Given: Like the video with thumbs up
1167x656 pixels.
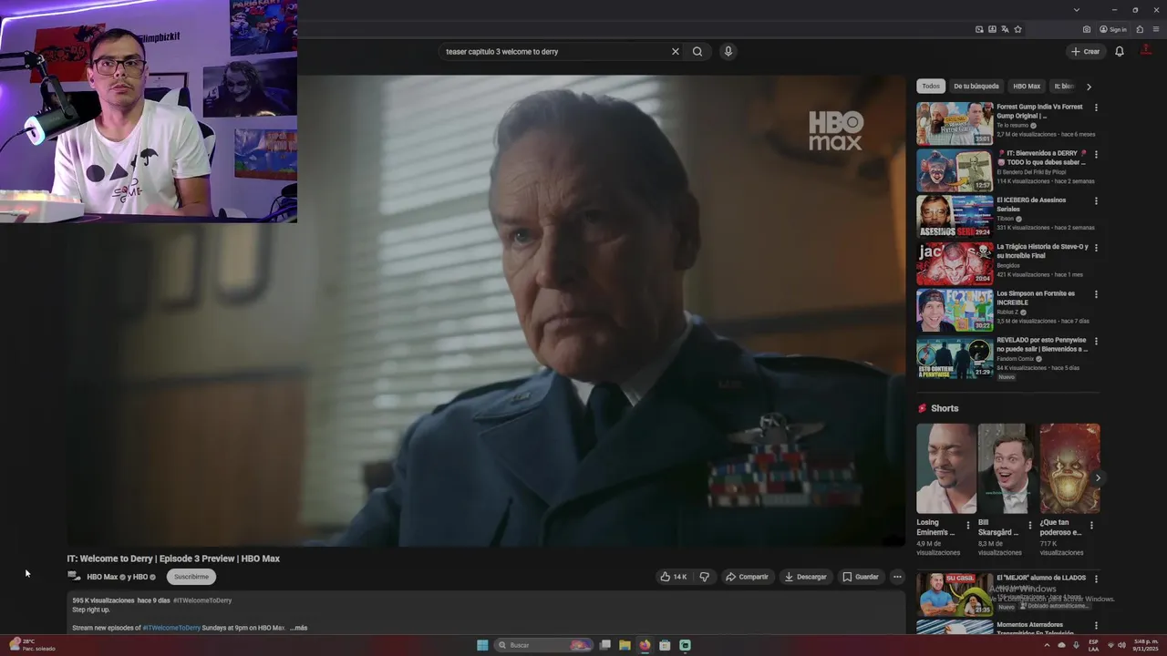Looking at the screenshot, I should pyautogui.click(x=673, y=577).
